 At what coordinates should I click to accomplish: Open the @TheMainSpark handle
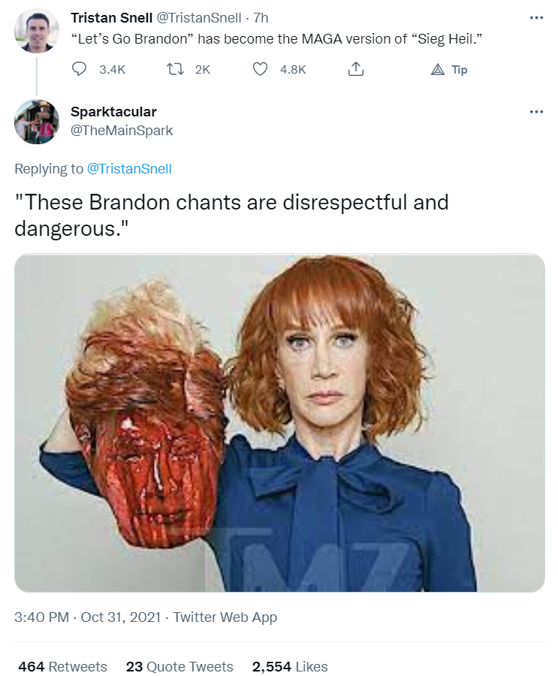[122, 130]
